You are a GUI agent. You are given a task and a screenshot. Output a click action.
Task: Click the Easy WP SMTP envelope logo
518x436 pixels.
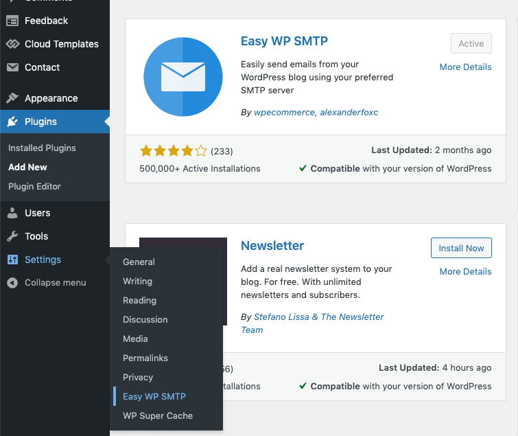pyautogui.click(x=183, y=77)
